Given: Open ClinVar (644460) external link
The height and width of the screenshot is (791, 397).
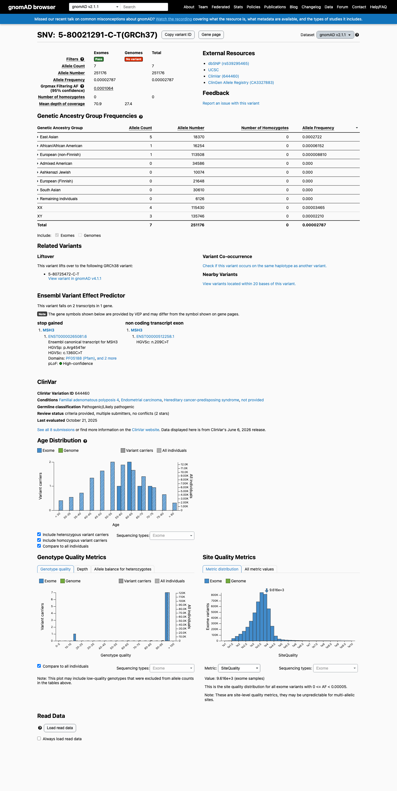Looking at the screenshot, I should pyautogui.click(x=223, y=76).
